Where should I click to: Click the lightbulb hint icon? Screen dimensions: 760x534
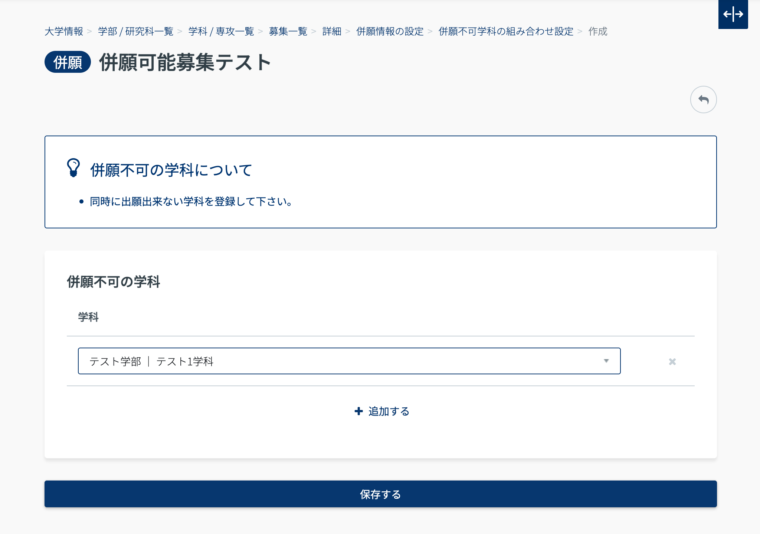(73, 168)
